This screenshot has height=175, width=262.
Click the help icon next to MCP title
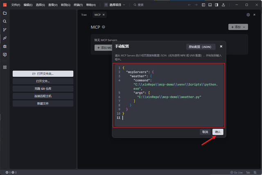(104, 27)
